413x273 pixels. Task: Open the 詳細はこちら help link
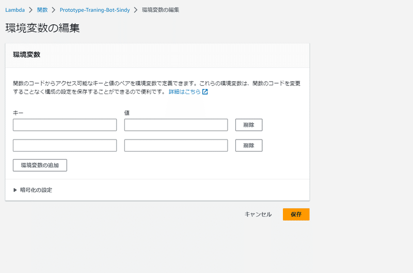point(185,92)
